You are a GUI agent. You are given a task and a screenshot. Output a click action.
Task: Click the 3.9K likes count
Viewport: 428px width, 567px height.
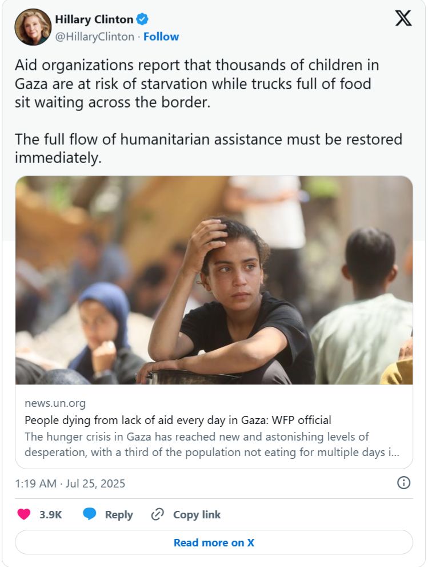[x=50, y=514]
